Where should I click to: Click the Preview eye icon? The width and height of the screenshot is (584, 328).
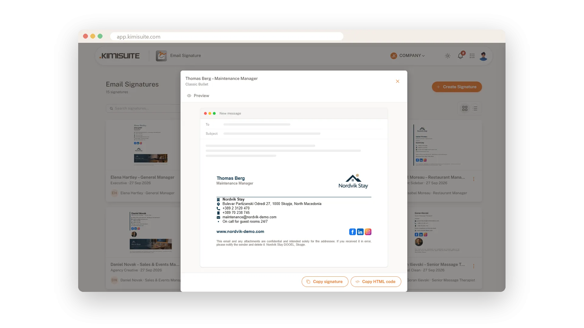tap(189, 96)
